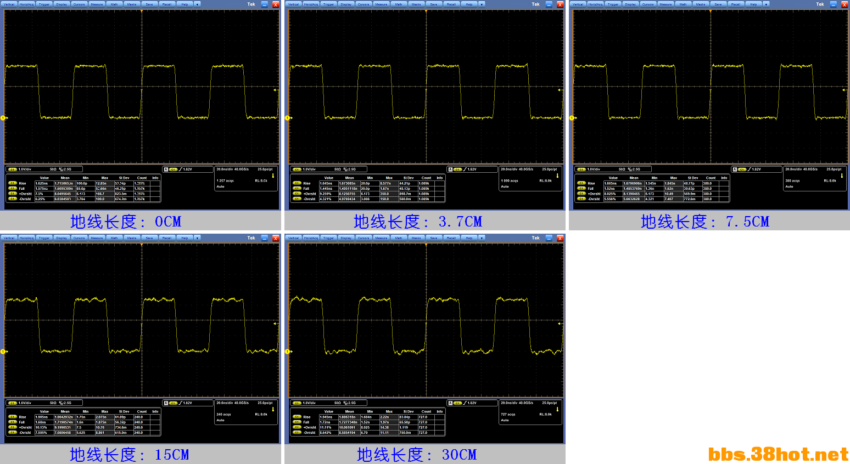
Task: Open the Save menu in the 30CM panel
Action: click(x=434, y=238)
